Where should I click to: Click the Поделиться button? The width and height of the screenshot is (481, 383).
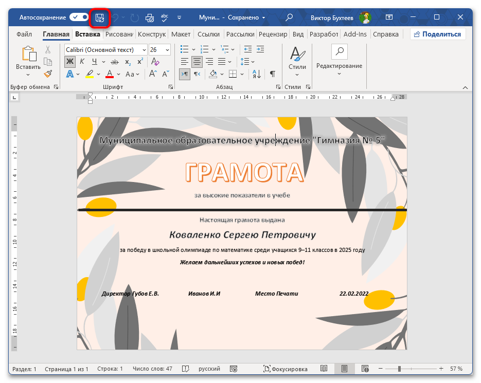click(438, 34)
